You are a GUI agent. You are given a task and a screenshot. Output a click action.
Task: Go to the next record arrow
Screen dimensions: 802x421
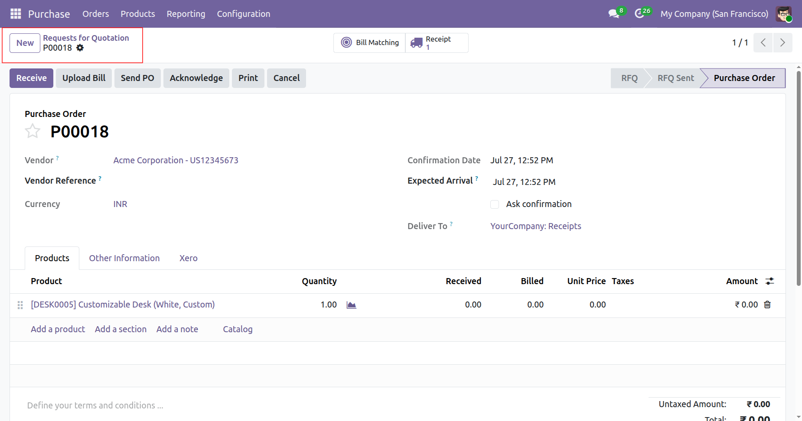(x=782, y=42)
